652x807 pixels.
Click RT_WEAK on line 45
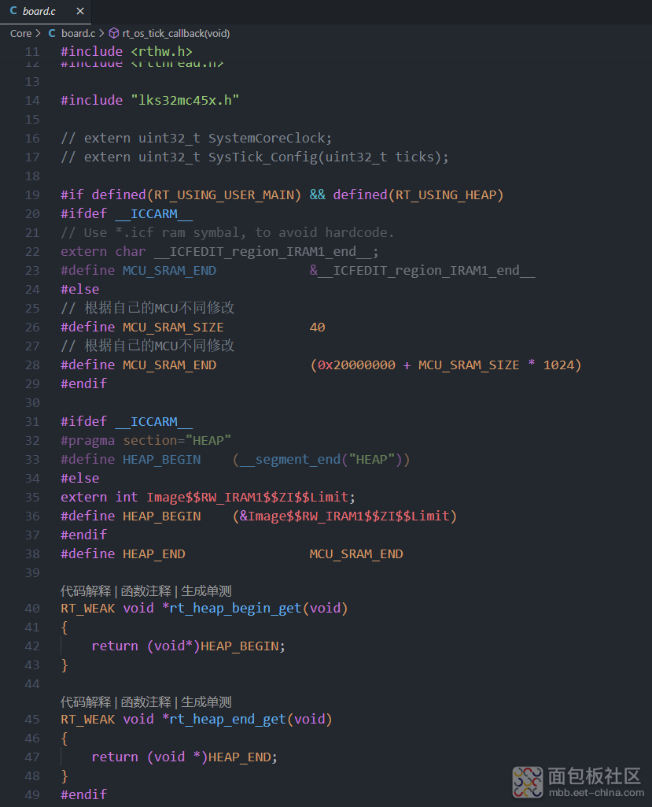88,720
